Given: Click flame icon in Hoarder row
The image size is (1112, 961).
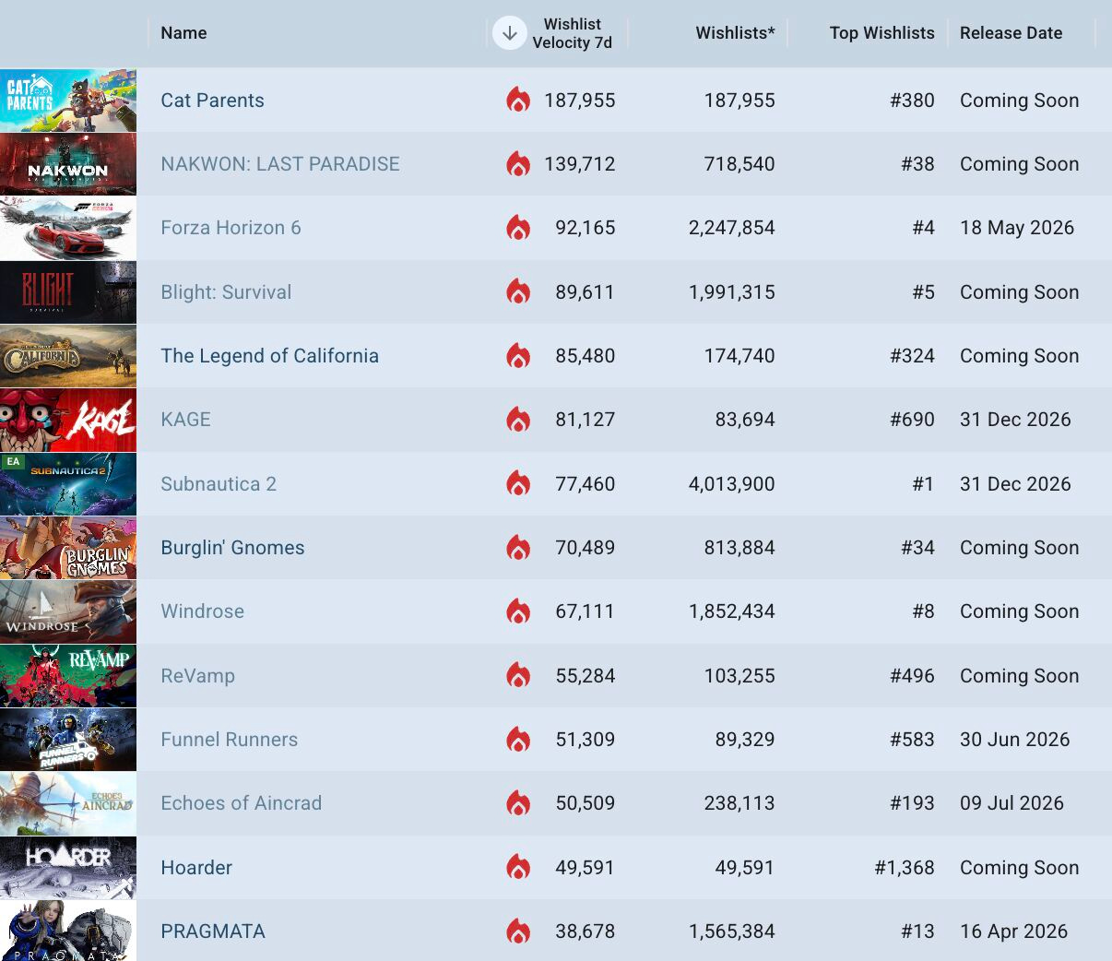Looking at the screenshot, I should (x=518, y=867).
